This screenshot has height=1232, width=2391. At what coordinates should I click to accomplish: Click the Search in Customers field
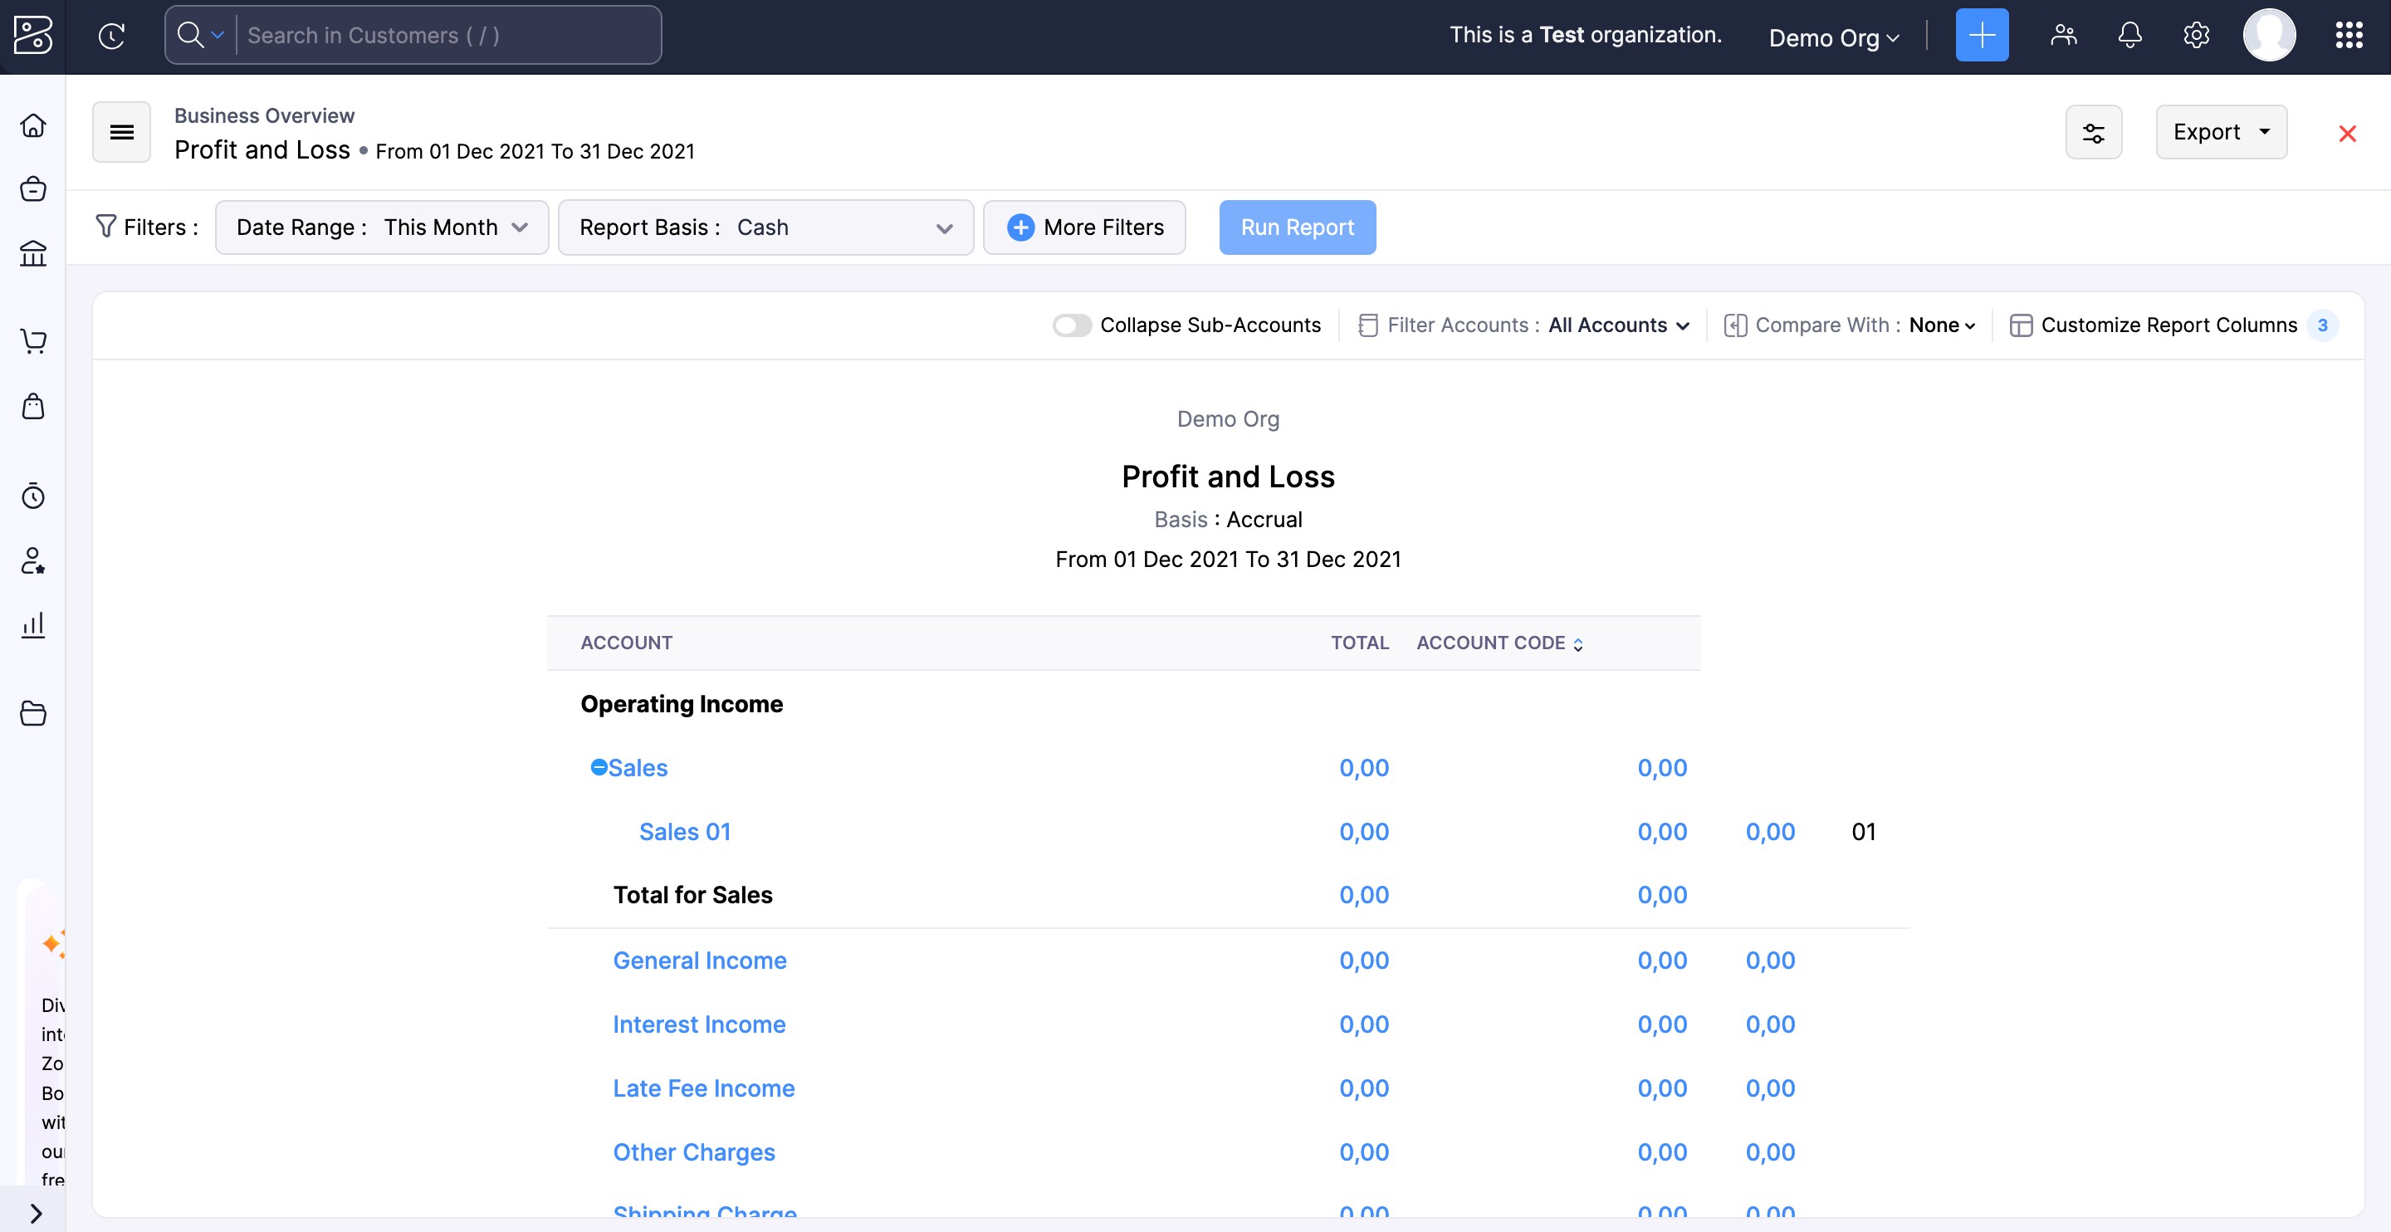[446, 35]
